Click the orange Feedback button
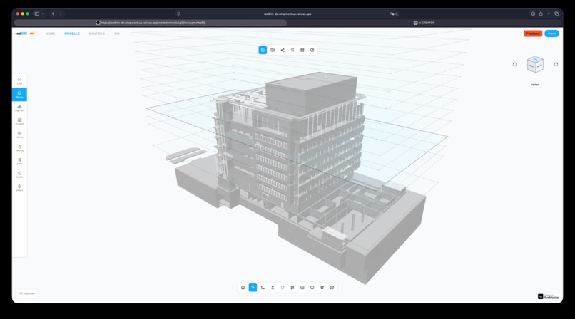Image resolution: width=575 pixels, height=319 pixels. pos(533,33)
